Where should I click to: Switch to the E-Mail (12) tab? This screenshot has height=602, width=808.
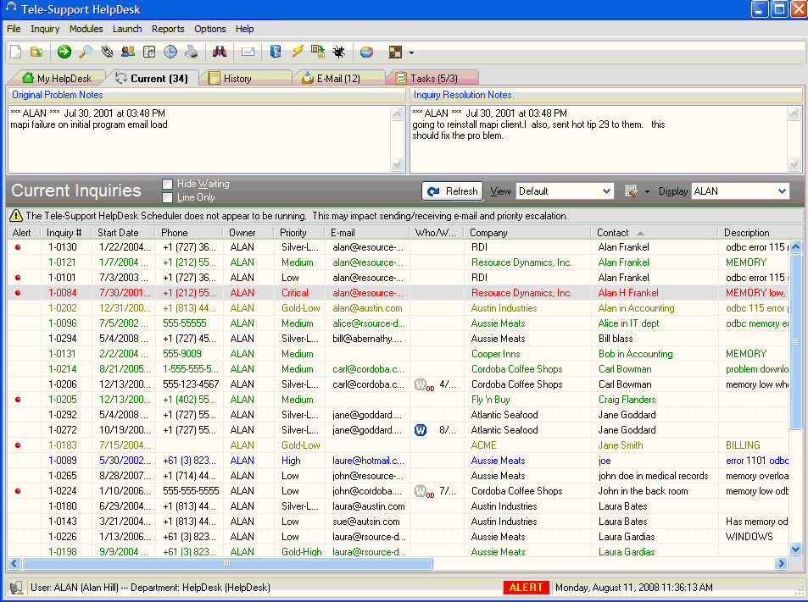[332, 79]
